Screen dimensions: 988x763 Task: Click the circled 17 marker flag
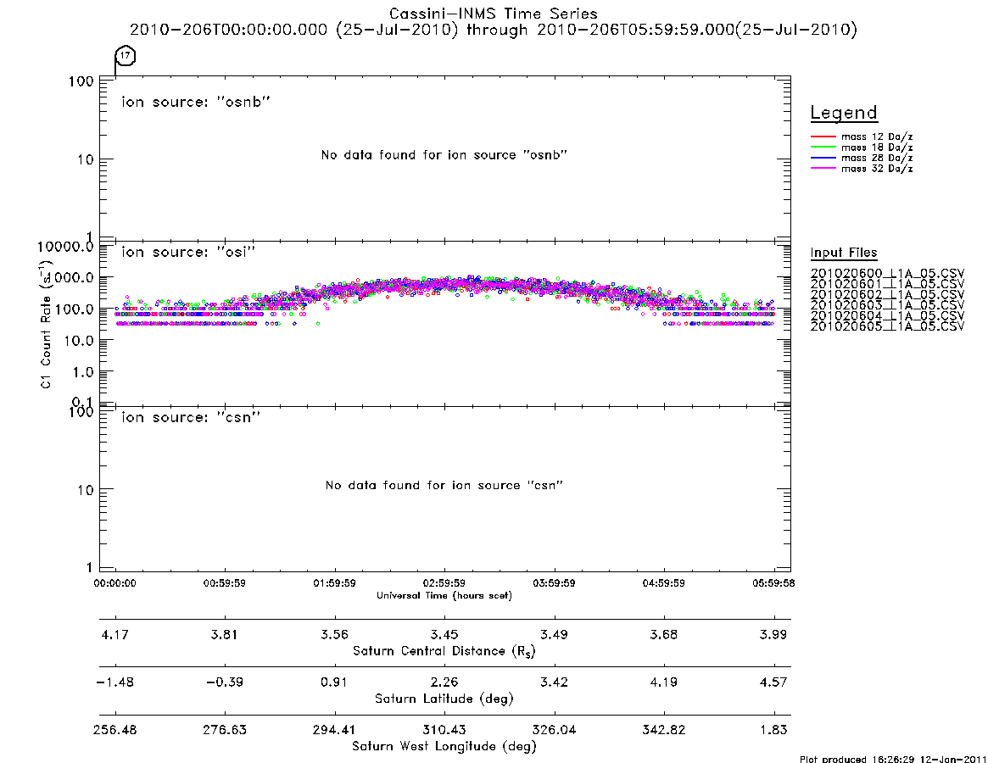pos(126,56)
